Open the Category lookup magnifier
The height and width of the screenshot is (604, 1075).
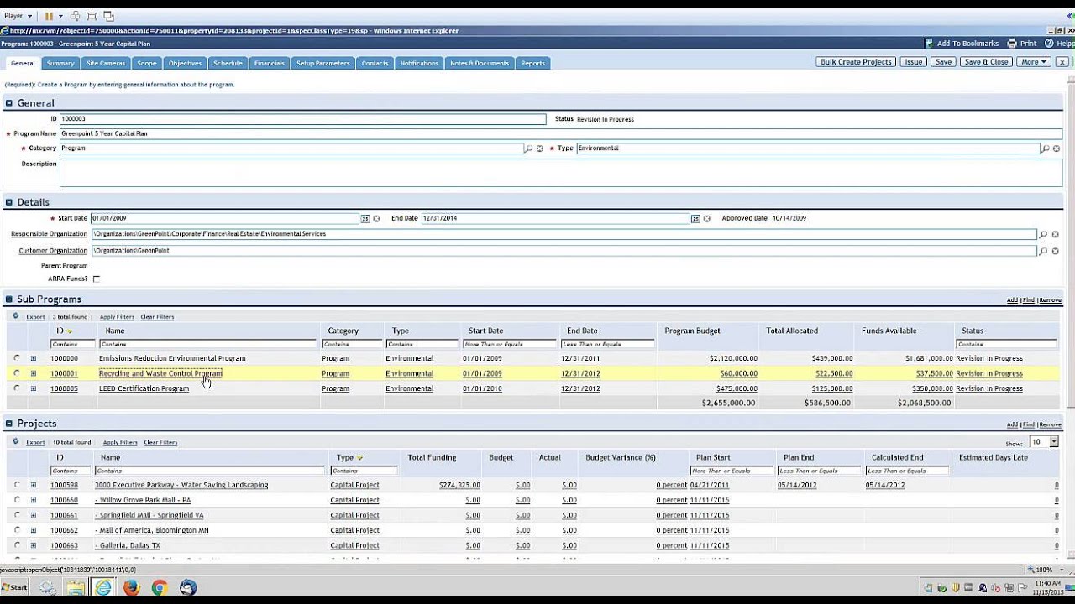tap(529, 148)
